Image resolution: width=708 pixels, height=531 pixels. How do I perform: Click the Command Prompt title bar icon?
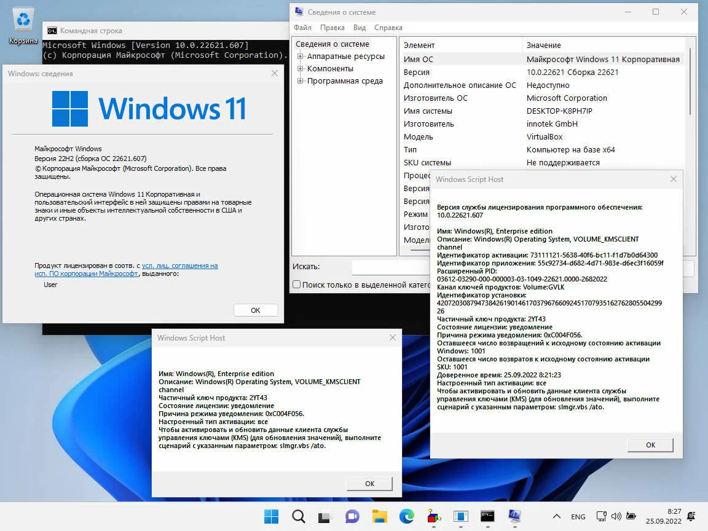pyautogui.click(x=52, y=30)
